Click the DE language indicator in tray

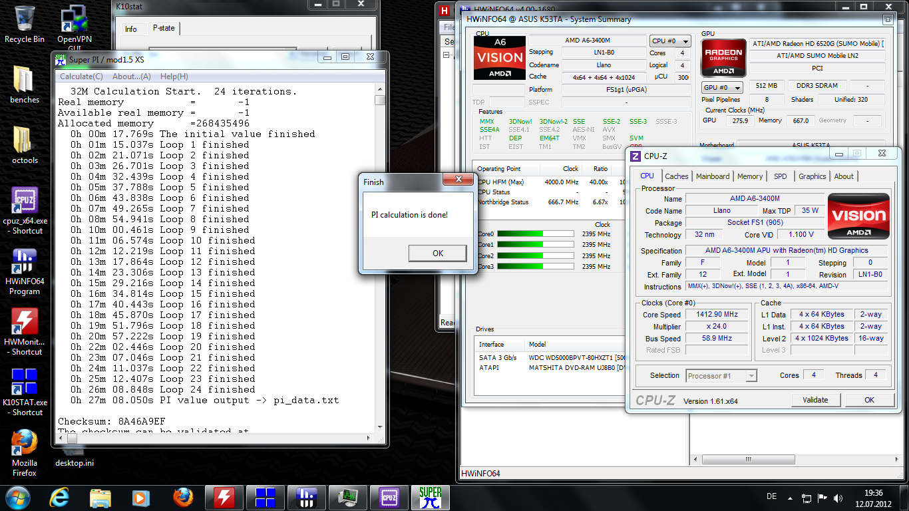click(772, 497)
